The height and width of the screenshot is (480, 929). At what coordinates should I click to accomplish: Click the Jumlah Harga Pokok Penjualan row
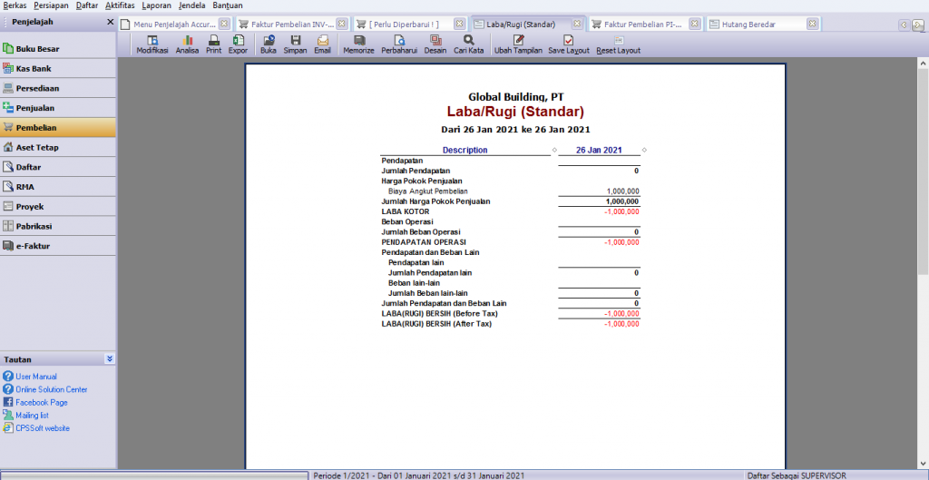pos(510,201)
